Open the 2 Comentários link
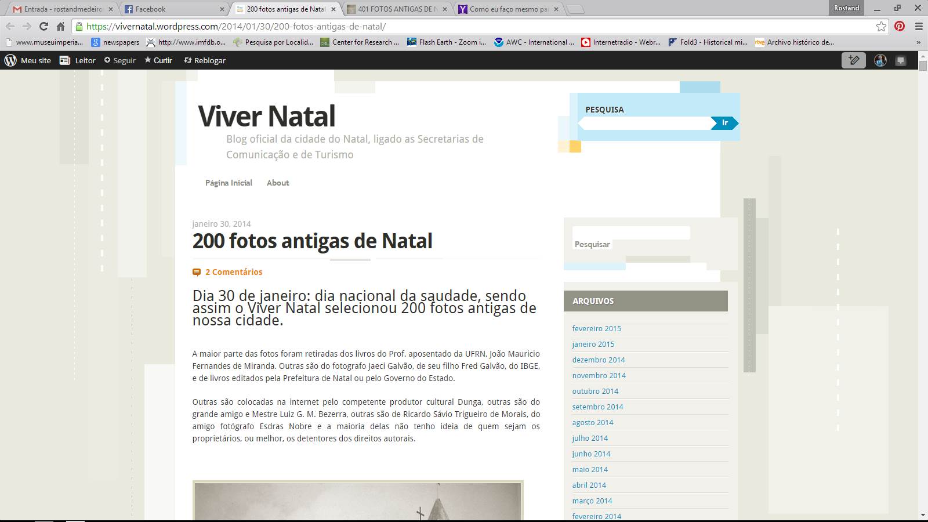 pos(233,272)
